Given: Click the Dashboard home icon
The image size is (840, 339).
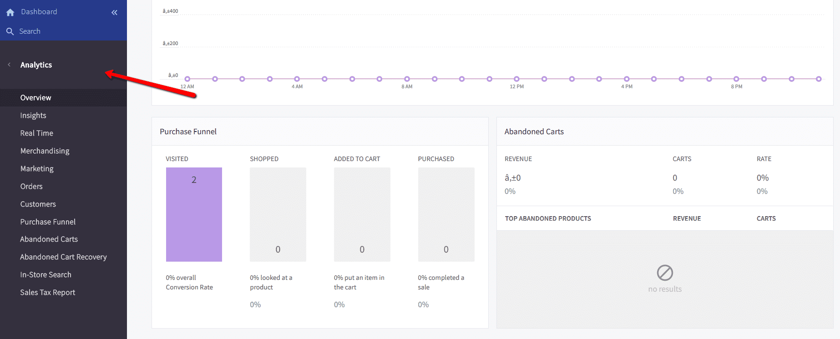Looking at the screenshot, I should click(10, 12).
